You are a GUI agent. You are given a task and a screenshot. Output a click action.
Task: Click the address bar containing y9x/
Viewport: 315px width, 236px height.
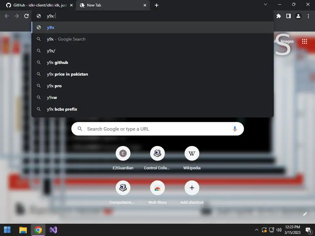pyautogui.click(x=153, y=16)
